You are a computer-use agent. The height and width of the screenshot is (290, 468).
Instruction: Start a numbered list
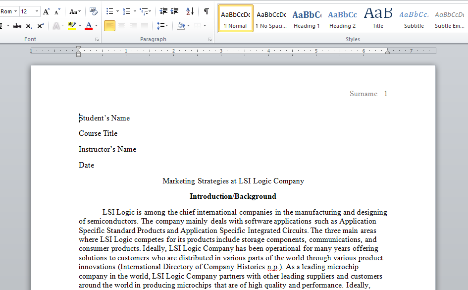[x=127, y=11]
